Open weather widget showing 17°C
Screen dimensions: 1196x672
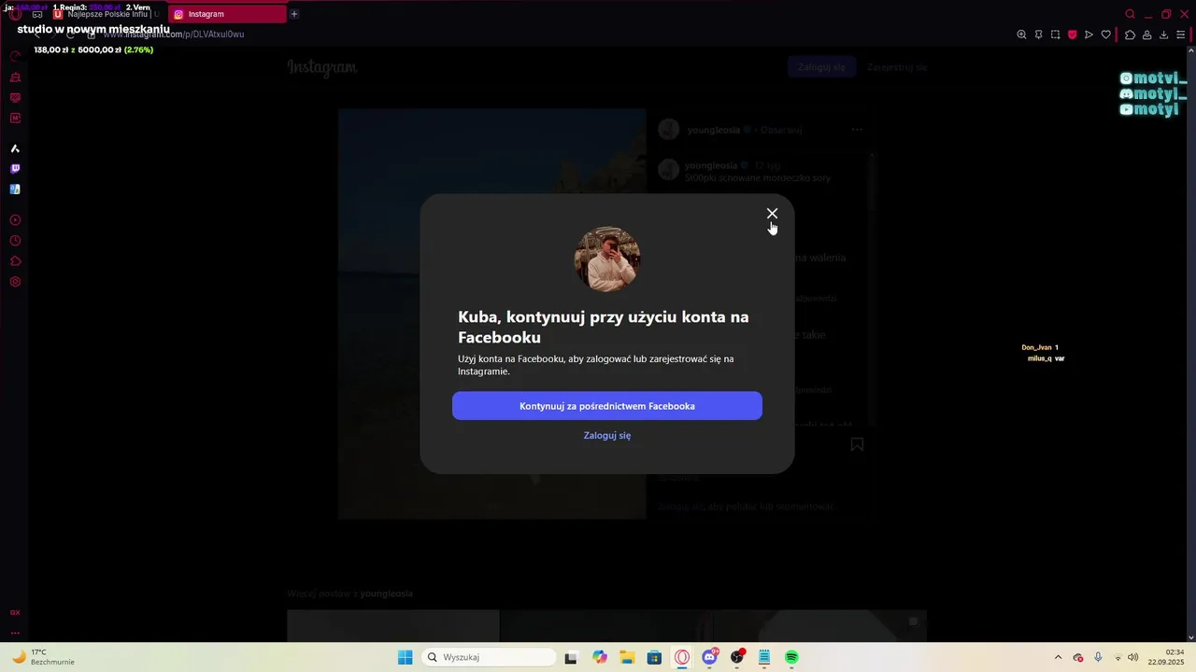(x=42, y=657)
